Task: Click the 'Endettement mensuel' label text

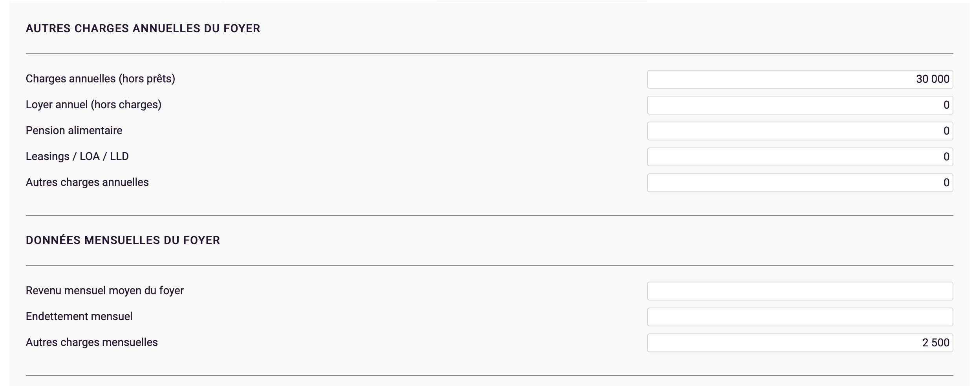Action: 79,317
